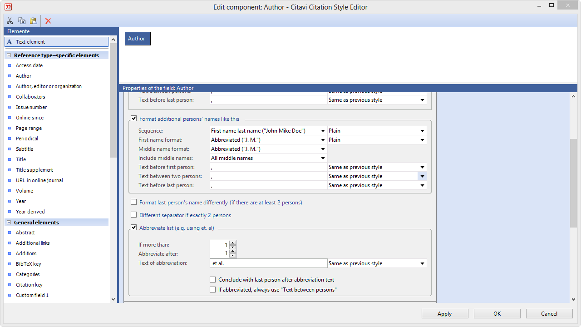Click the Author component box

(x=138, y=39)
